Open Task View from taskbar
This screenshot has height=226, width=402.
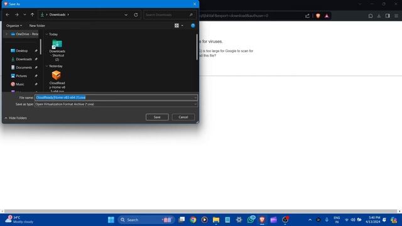(182, 220)
